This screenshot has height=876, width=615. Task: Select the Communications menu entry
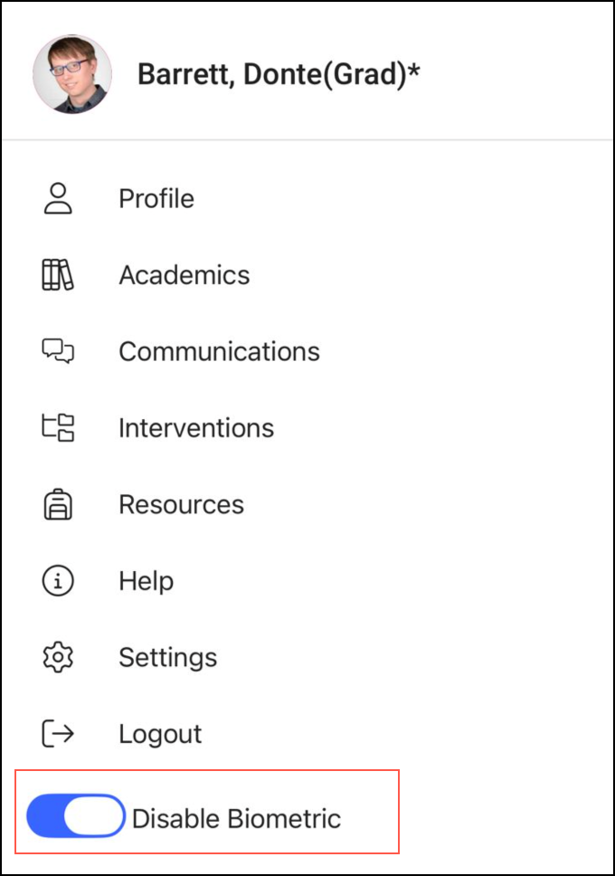pyautogui.click(x=219, y=351)
